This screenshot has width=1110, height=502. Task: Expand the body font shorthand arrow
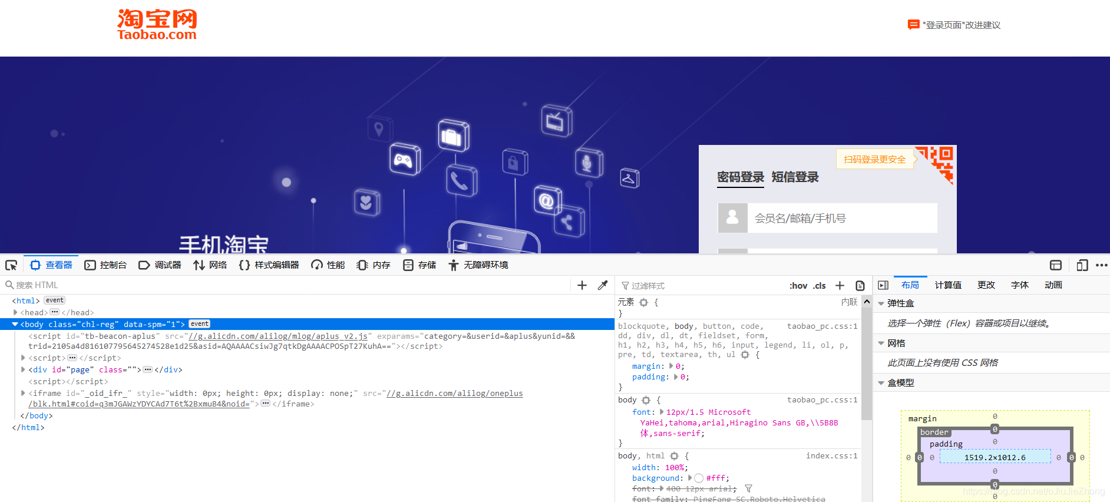coord(662,412)
